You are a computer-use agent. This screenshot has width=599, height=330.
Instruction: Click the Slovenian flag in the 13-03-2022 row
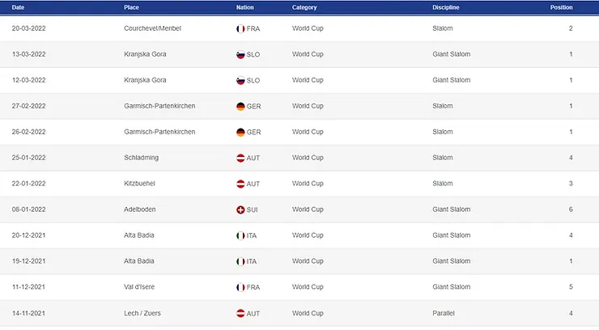240,54
